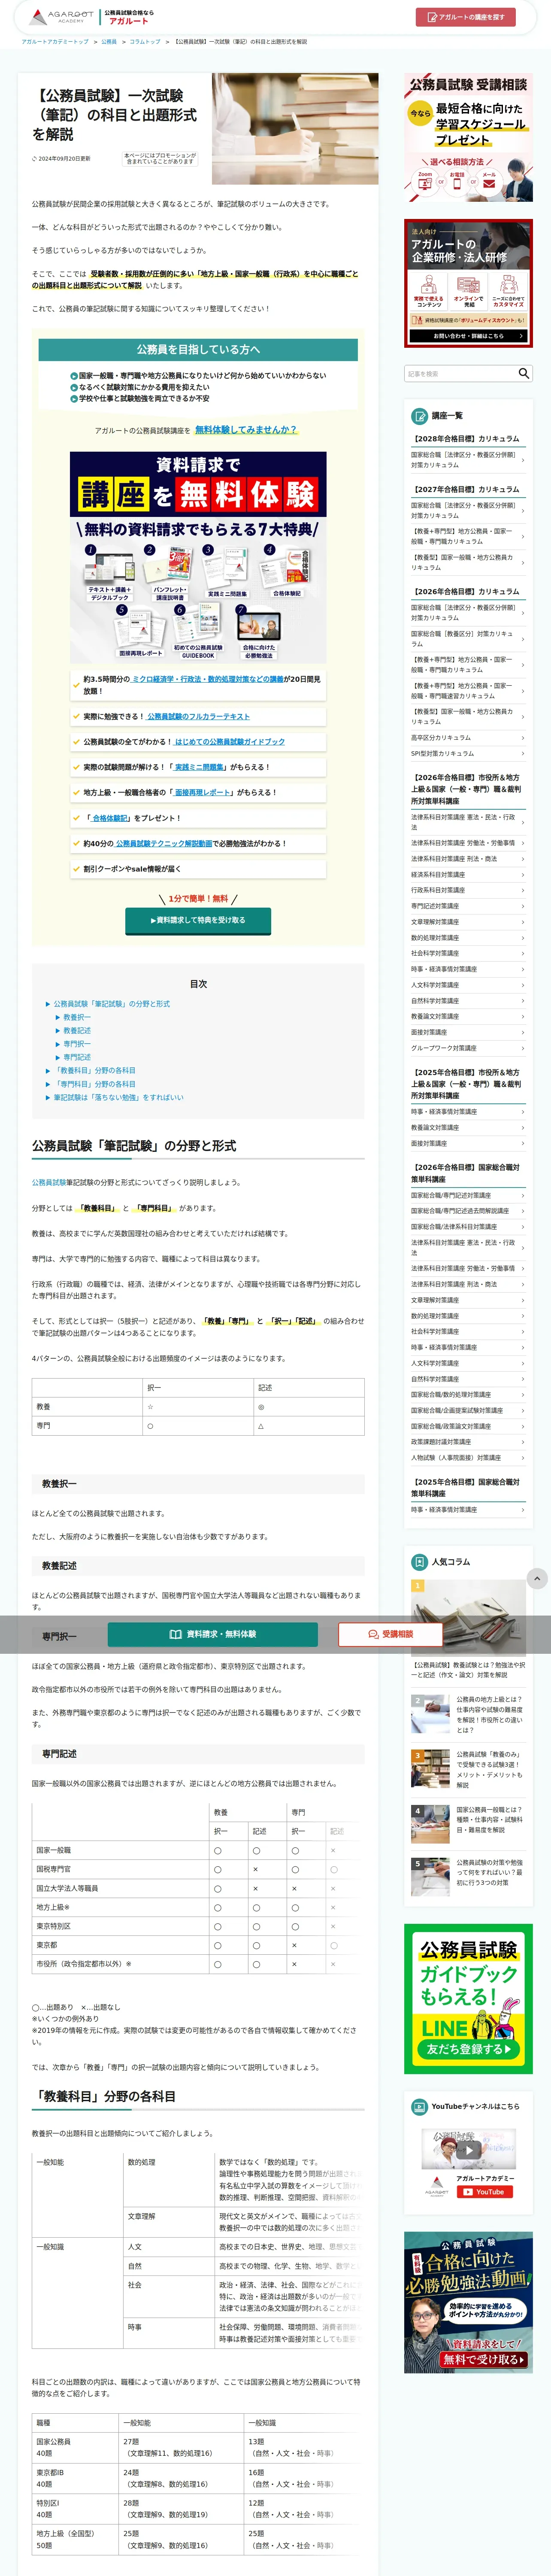Click 資料請求して特典を受け取る green button
551x2576 pixels.
pyautogui.click(x=198, y=920)
